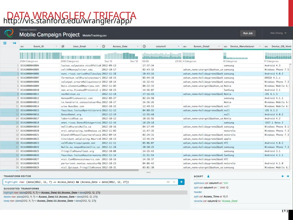
Task: Click the Event_ID histogram chart
Action: tap(40, 56)
